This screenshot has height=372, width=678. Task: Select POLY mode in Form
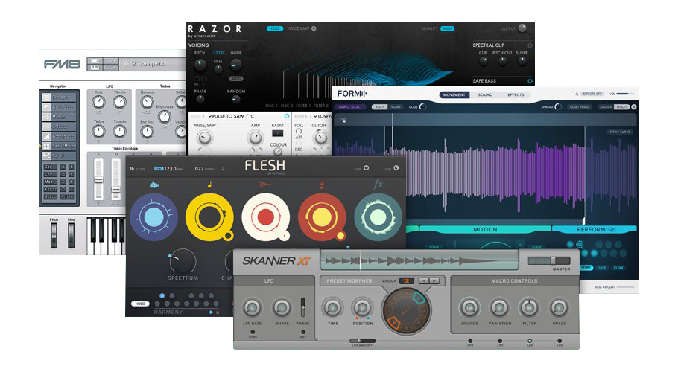click(x=380, y=106)
